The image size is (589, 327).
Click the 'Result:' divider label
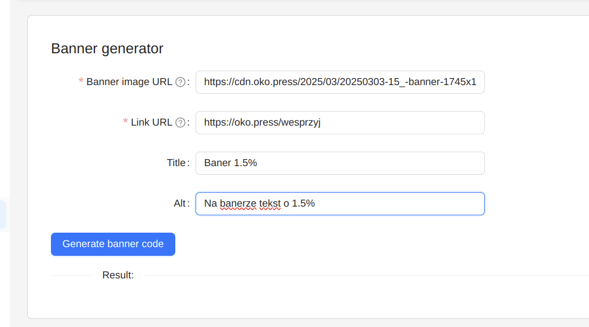(x=118, y=275)
